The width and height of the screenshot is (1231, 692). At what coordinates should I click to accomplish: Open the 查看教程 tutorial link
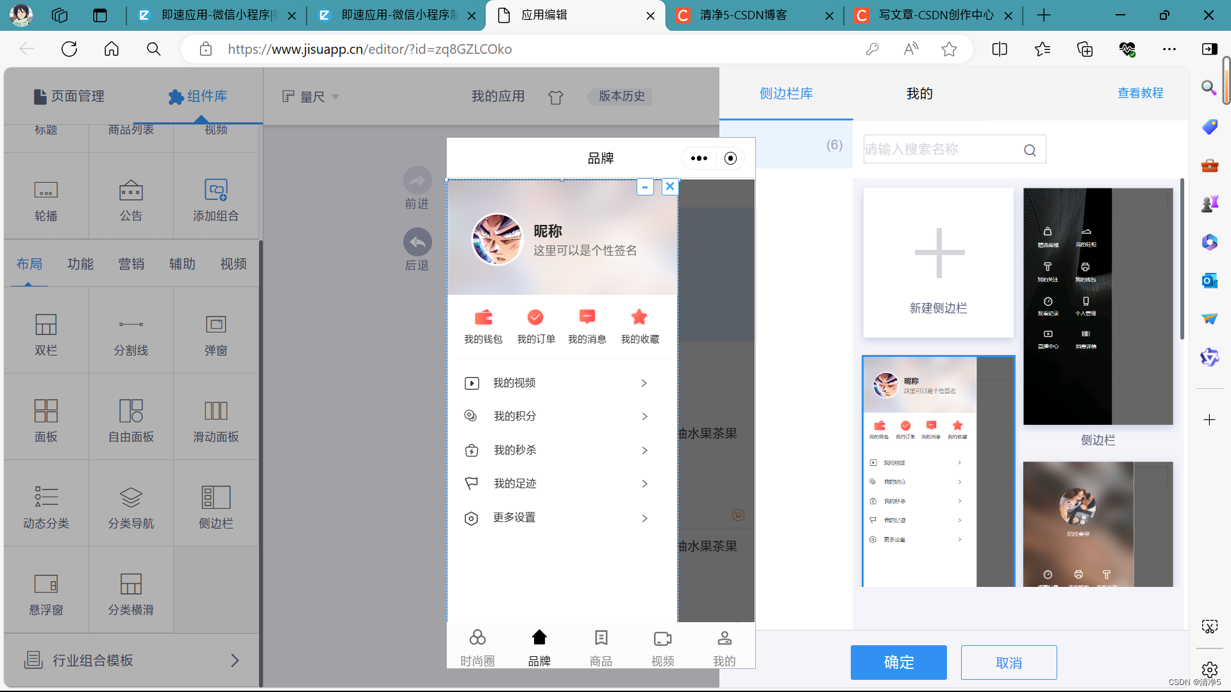click(x=1140, y=94)
